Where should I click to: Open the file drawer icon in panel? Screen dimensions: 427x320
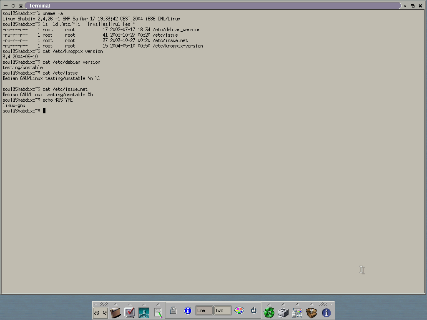tap(115, 312)
